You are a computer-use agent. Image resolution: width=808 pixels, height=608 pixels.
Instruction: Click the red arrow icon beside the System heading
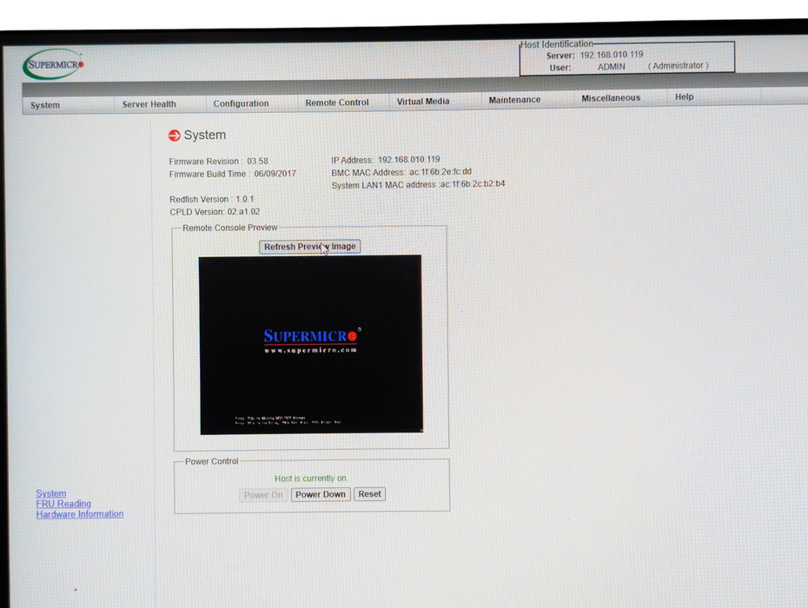(174, 135)
